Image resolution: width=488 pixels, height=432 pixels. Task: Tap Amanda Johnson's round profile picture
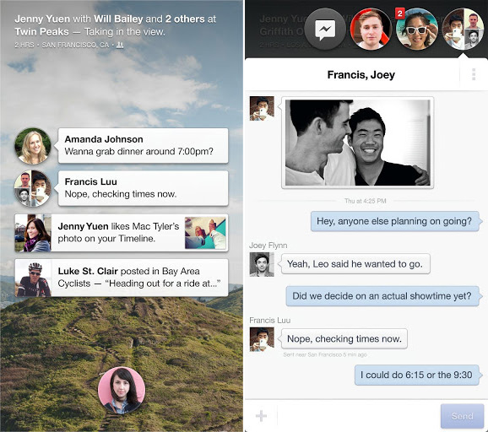pos(33,146)
